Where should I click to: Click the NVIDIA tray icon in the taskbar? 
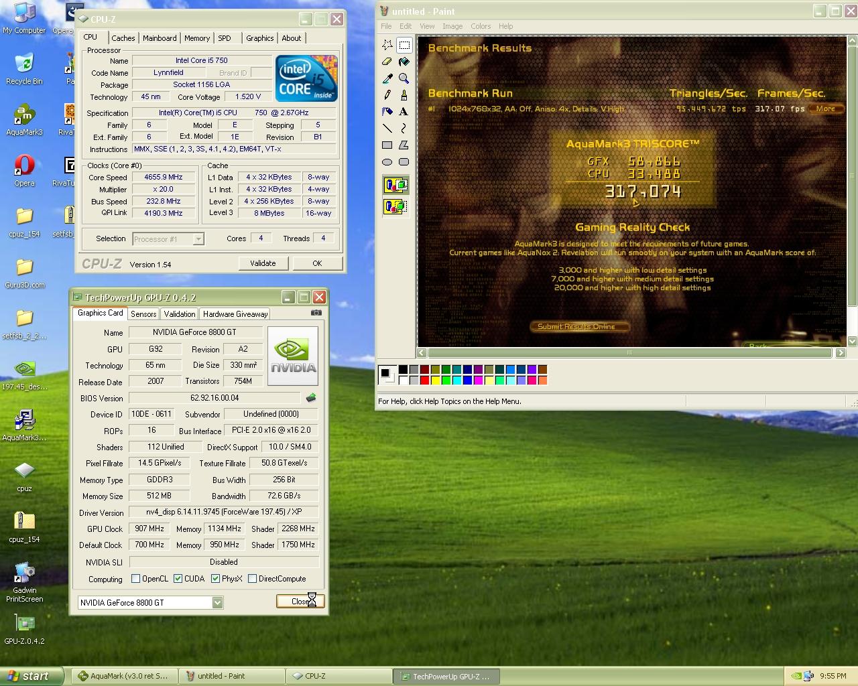797,676
